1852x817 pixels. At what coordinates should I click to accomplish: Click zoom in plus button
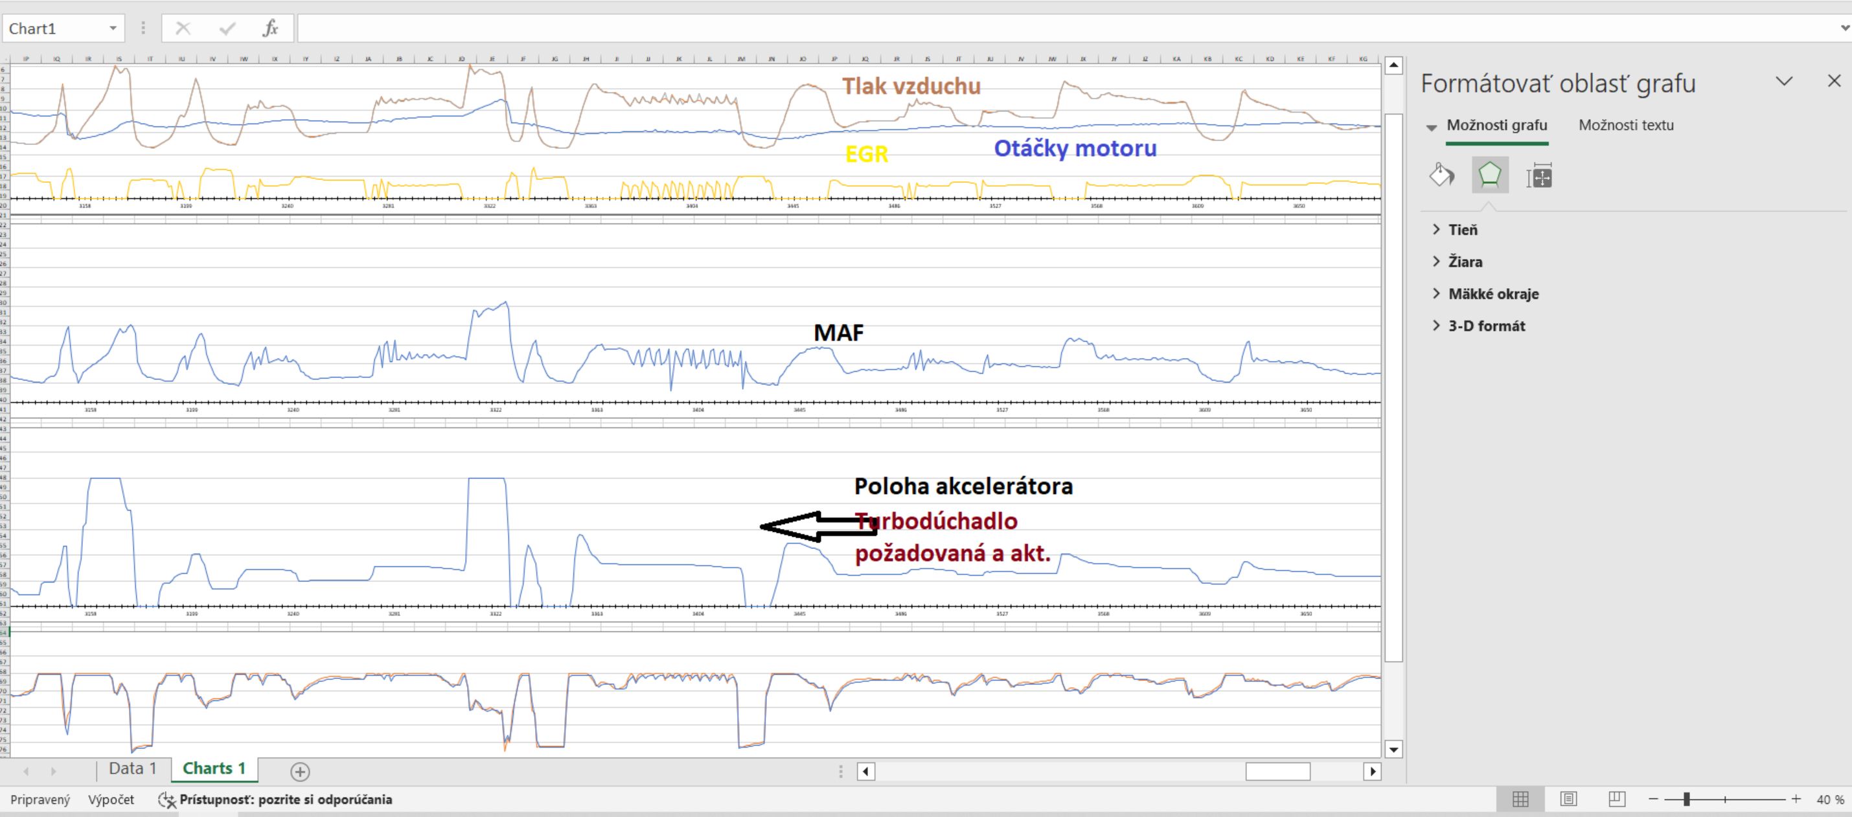click(x=1796, y=799)
